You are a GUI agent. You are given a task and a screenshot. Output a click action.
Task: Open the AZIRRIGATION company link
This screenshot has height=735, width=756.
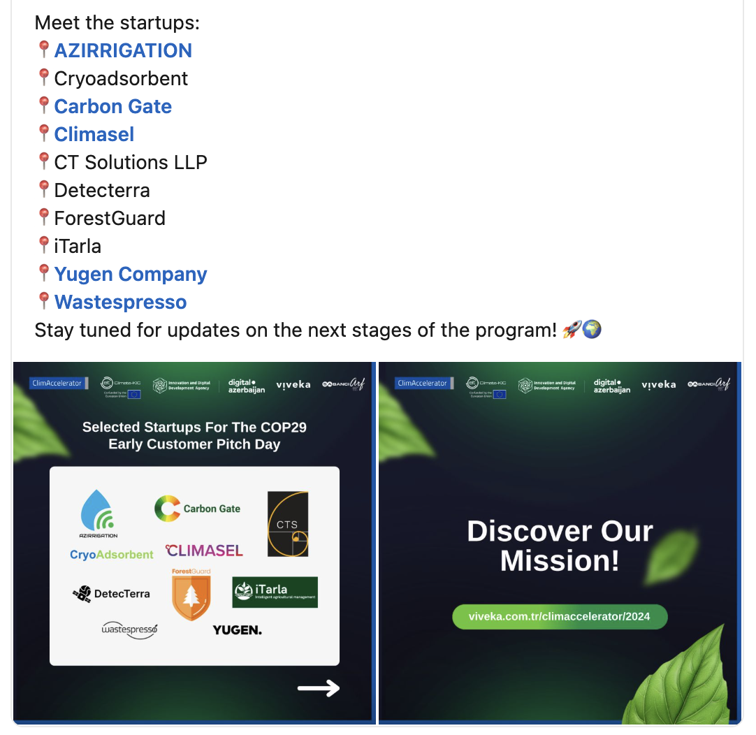click(x=123, y=50)
